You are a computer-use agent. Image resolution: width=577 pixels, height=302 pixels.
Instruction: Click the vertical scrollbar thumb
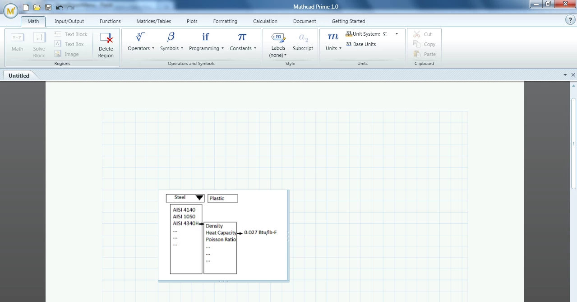[573, 143]
